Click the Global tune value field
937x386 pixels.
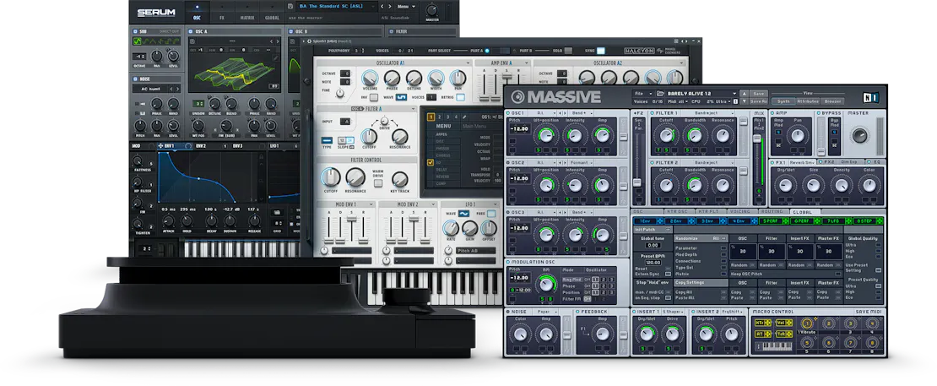click(x=653, y=245)
